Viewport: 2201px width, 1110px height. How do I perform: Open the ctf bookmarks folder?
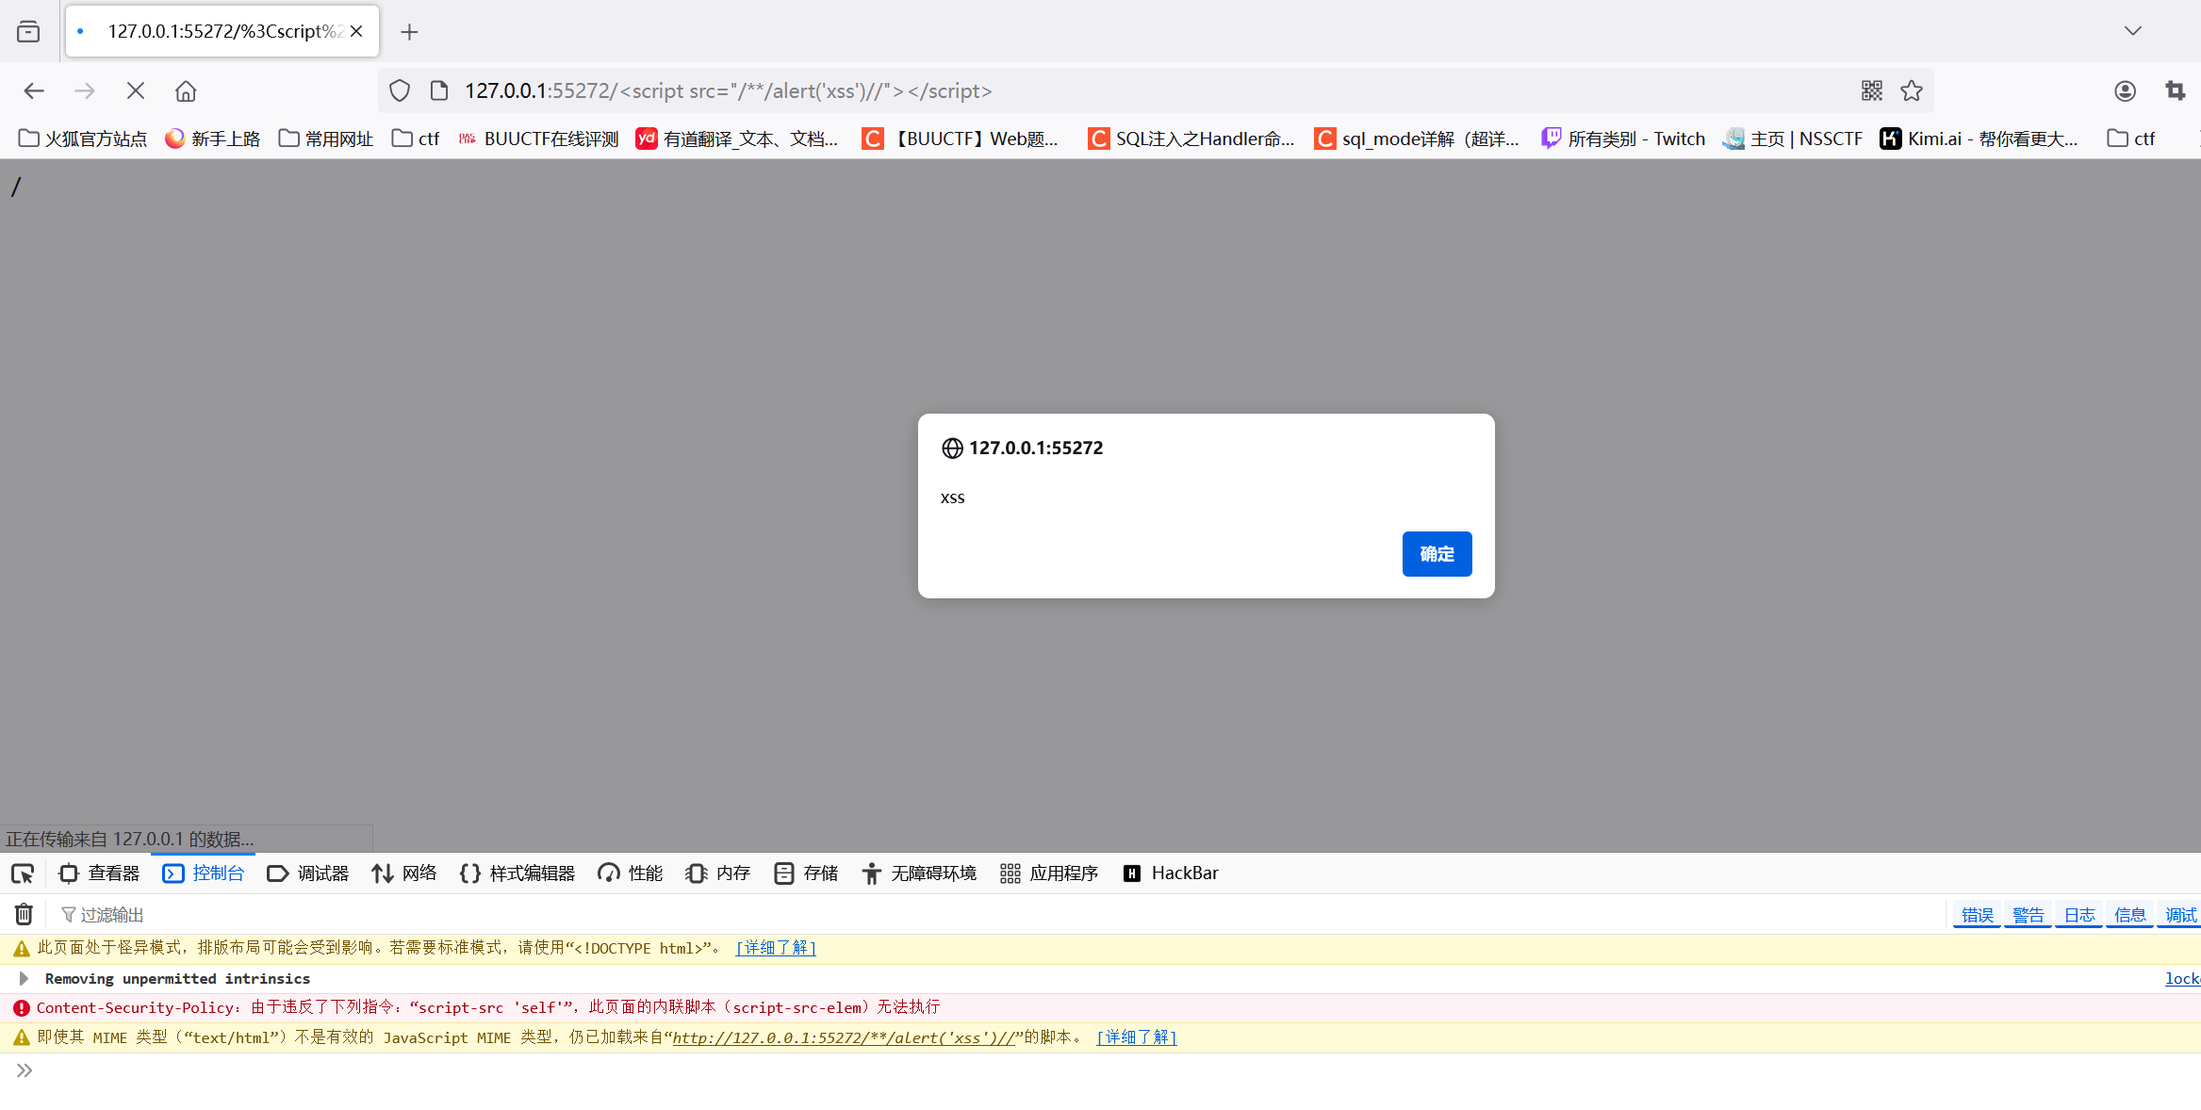tap(416, 139)
